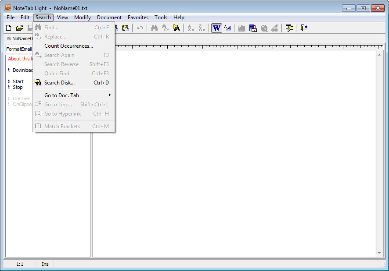Click the Exit door toolbar icon

pos(304,28)
